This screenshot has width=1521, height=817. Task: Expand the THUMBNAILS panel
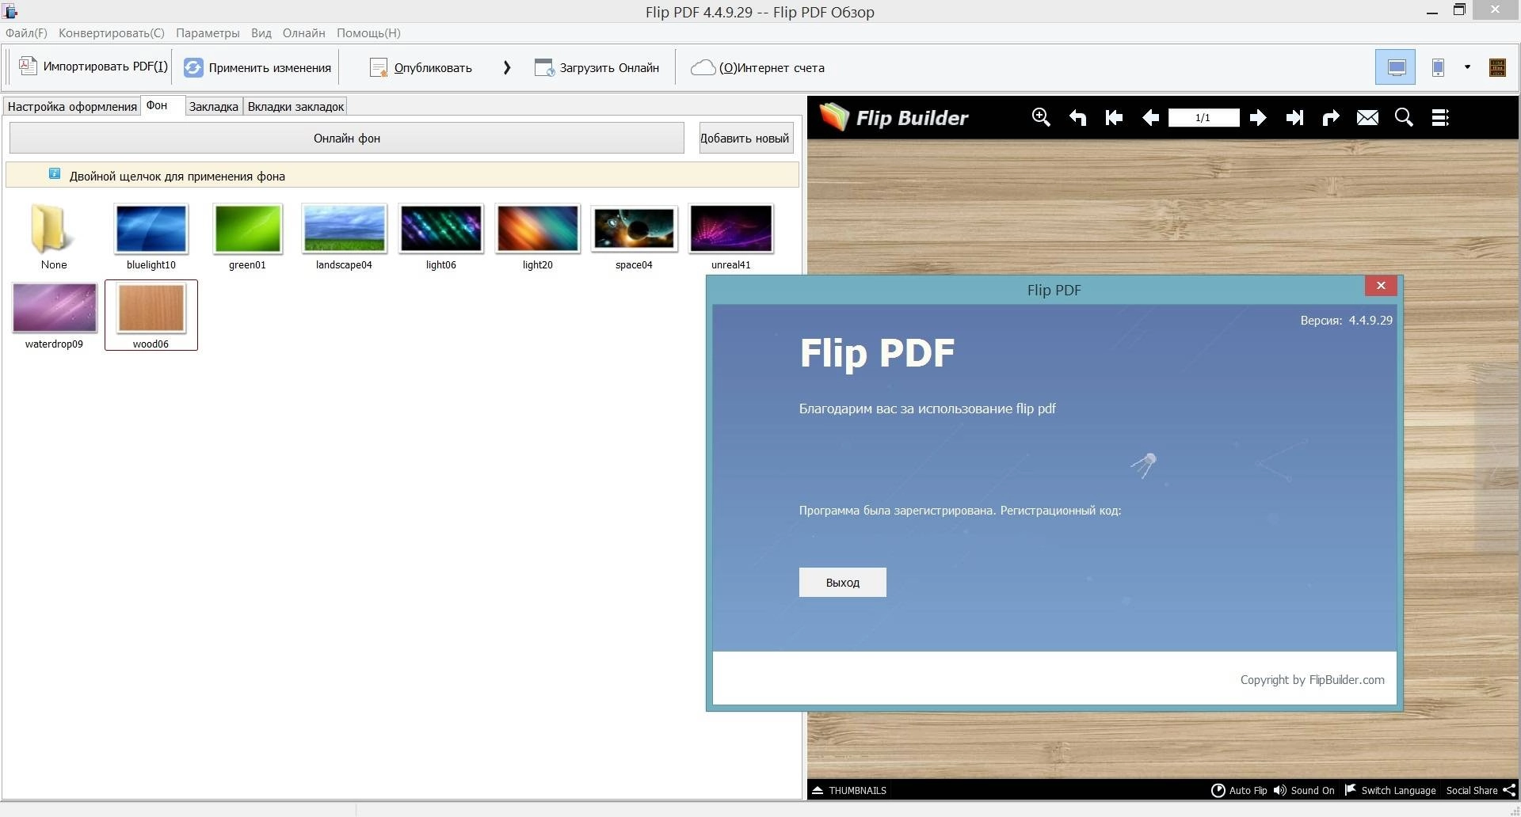tap(849, 790)
